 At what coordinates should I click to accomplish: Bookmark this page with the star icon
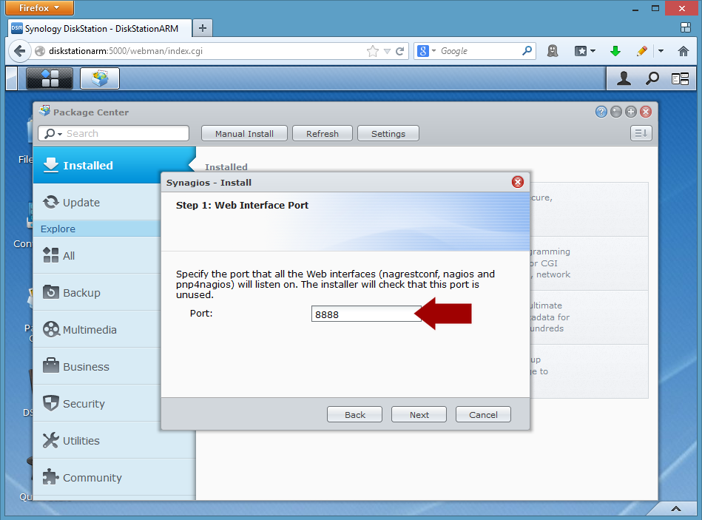coord(373,51)
